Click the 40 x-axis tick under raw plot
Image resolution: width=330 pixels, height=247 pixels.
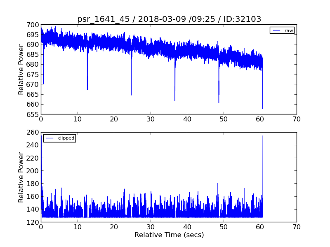point(187,119)
